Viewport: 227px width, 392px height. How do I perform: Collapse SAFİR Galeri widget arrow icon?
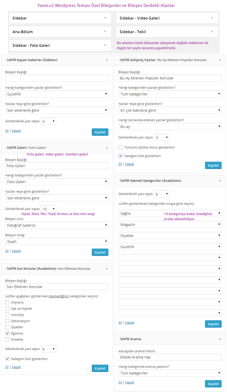(107, 148)
